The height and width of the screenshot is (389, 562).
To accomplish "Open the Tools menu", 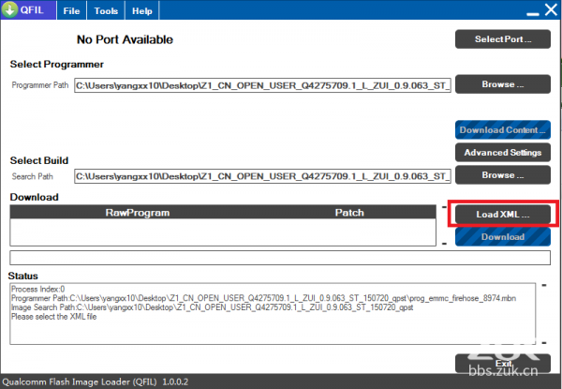I will (x=106, y=10).
